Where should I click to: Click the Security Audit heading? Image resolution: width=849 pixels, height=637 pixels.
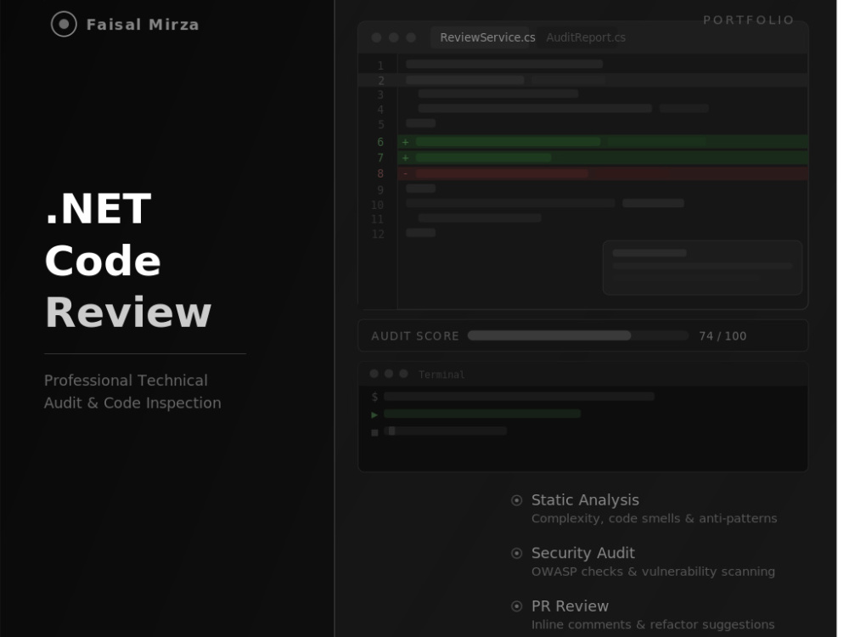(582, 553)
